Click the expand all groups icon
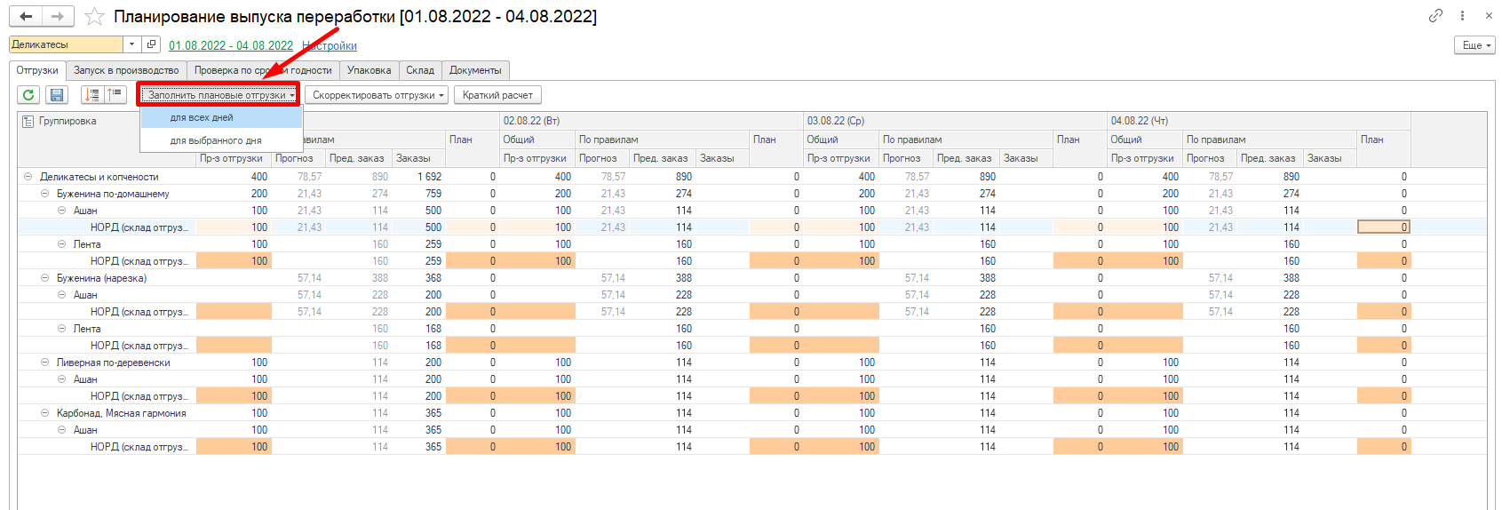The height and width of the screenshot is (510, 1502). click(92, 95)
